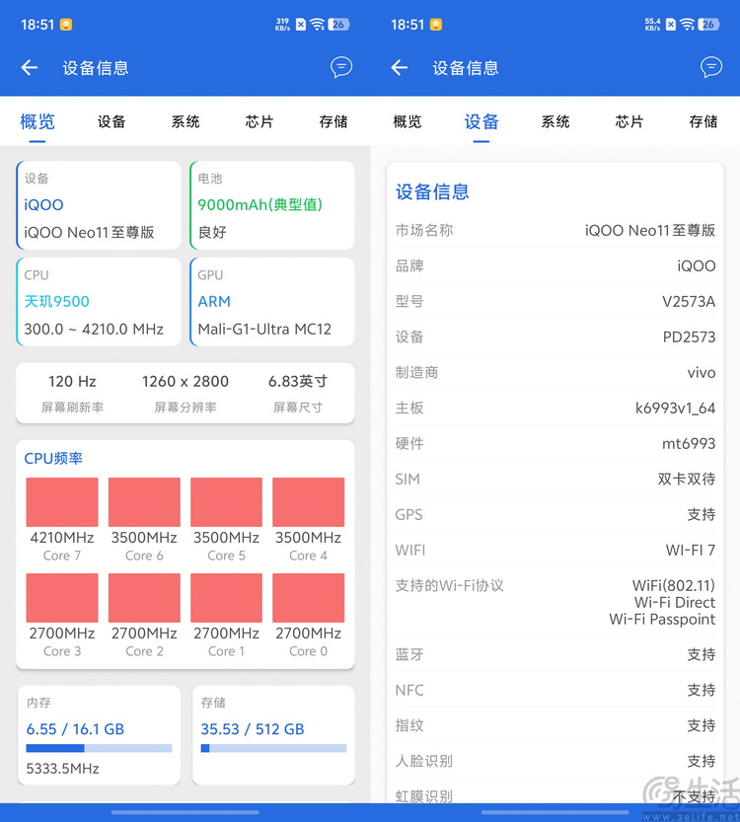Open the chat message icon on right screen
The width and height of the screenshot is (740, 822).
tap(711, 67)
